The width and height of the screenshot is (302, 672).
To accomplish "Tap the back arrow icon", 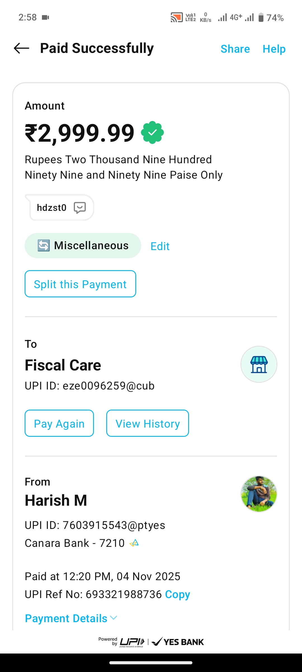I will coord(22,48).
